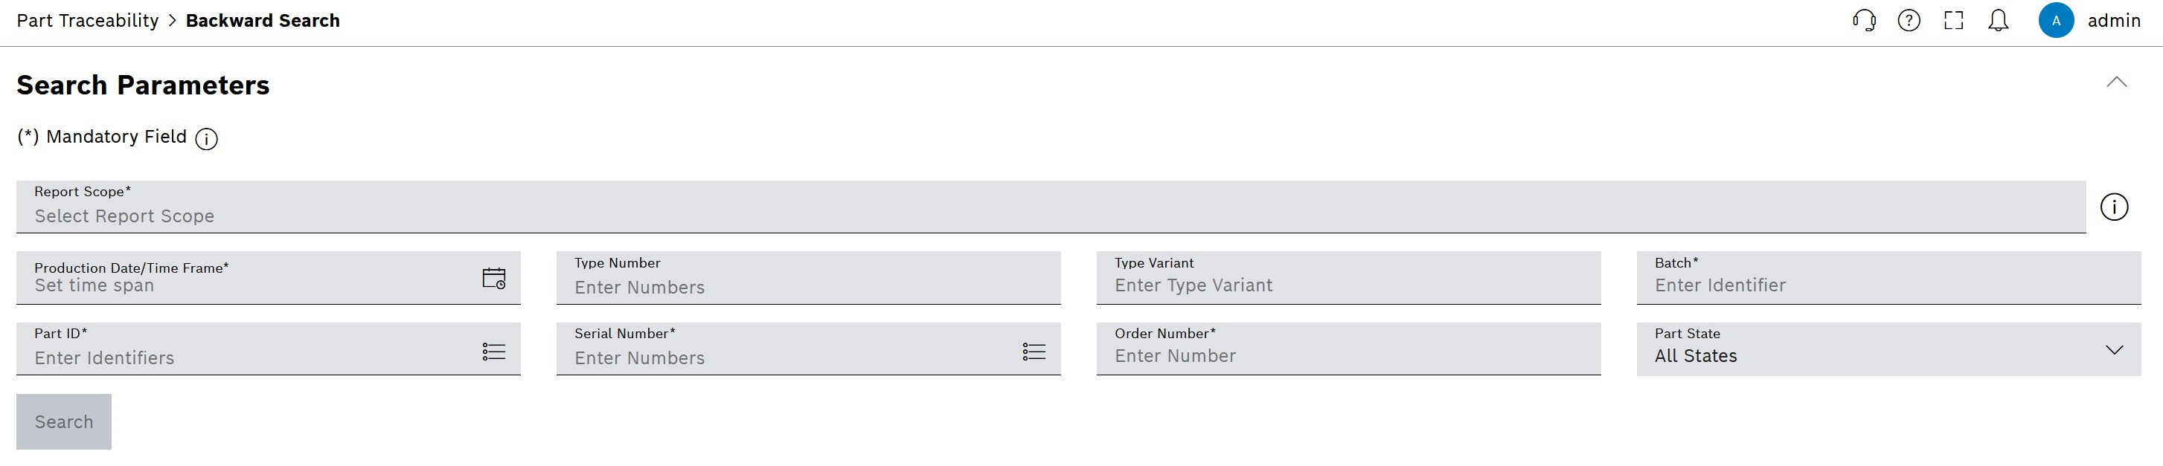Screen dimensions: 2163x466
Task: Go to Part Traceability breadcrumb
Action: (87, 20)
